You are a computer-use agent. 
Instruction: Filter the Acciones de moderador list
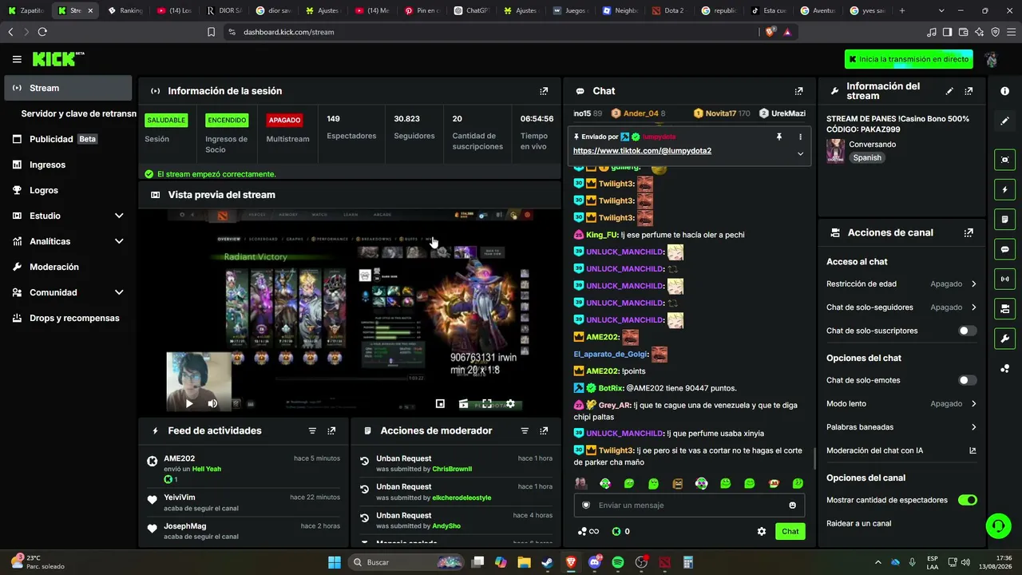[525, 430]
